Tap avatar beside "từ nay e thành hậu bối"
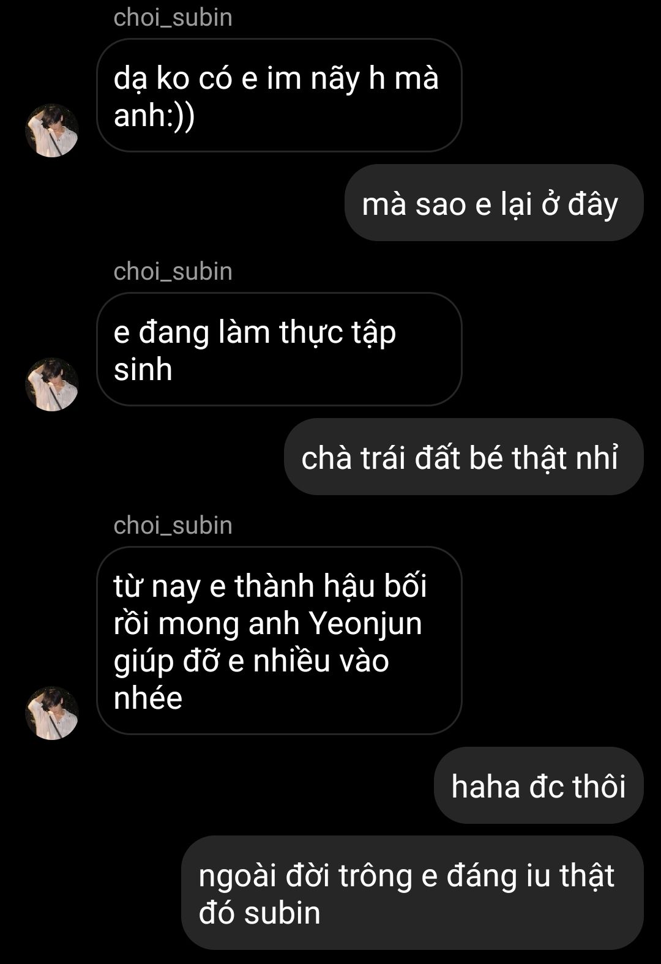The height and width of the screenshot is (964, 661). [x=52, y=713]
